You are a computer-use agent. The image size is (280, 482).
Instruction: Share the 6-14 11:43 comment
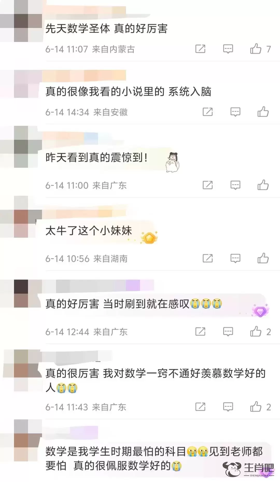click(x=200, y=407)
